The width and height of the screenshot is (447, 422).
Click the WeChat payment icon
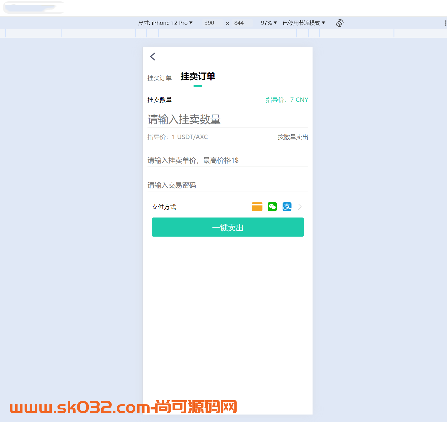(x=272, y=207)
